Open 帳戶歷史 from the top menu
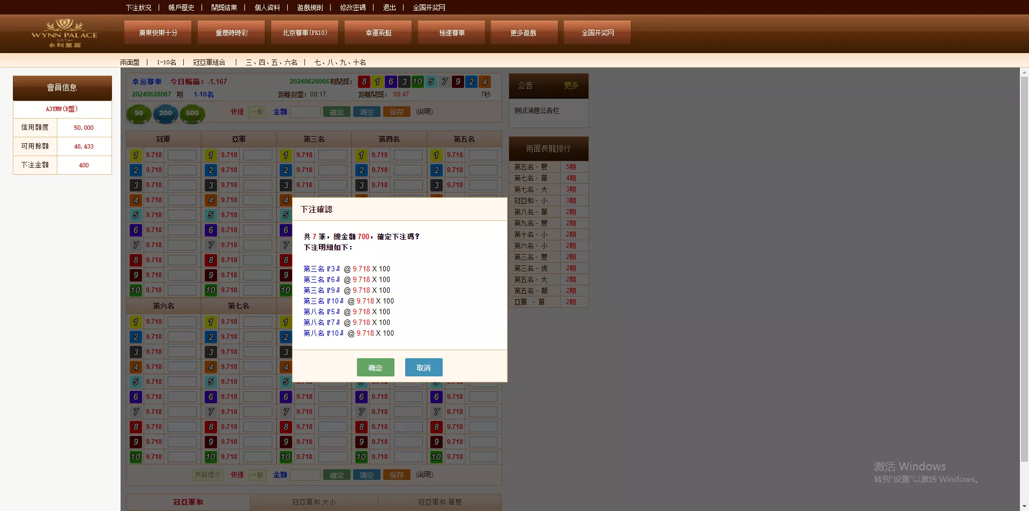 (181, 8)
